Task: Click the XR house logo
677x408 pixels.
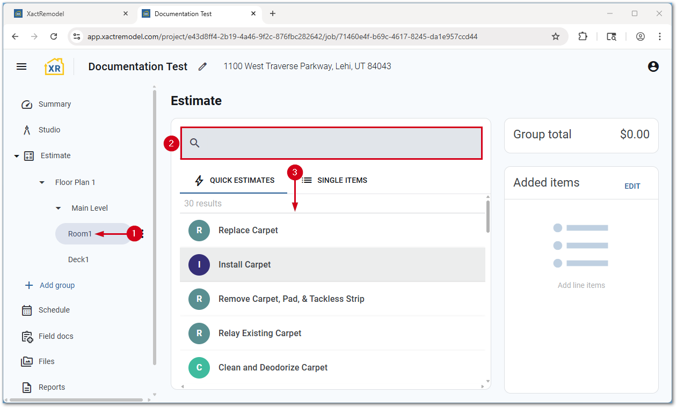Action: pyautogui.click(x=54, y=66)
